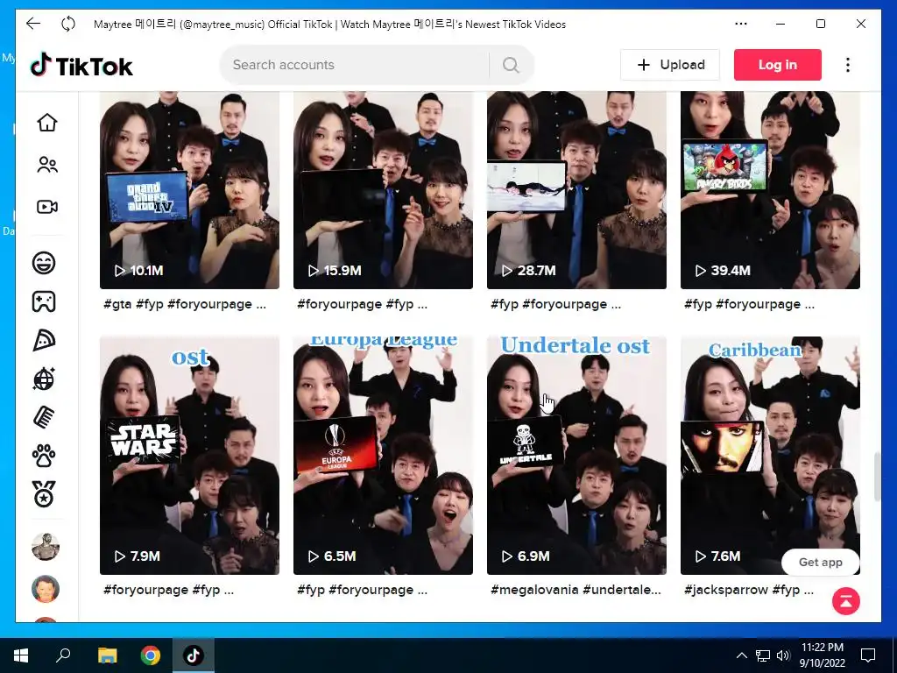The width and height of the screenshot is (897, 673).
Task: Open the red-haired avatar suggested account
Action: (x=46, y=589)
